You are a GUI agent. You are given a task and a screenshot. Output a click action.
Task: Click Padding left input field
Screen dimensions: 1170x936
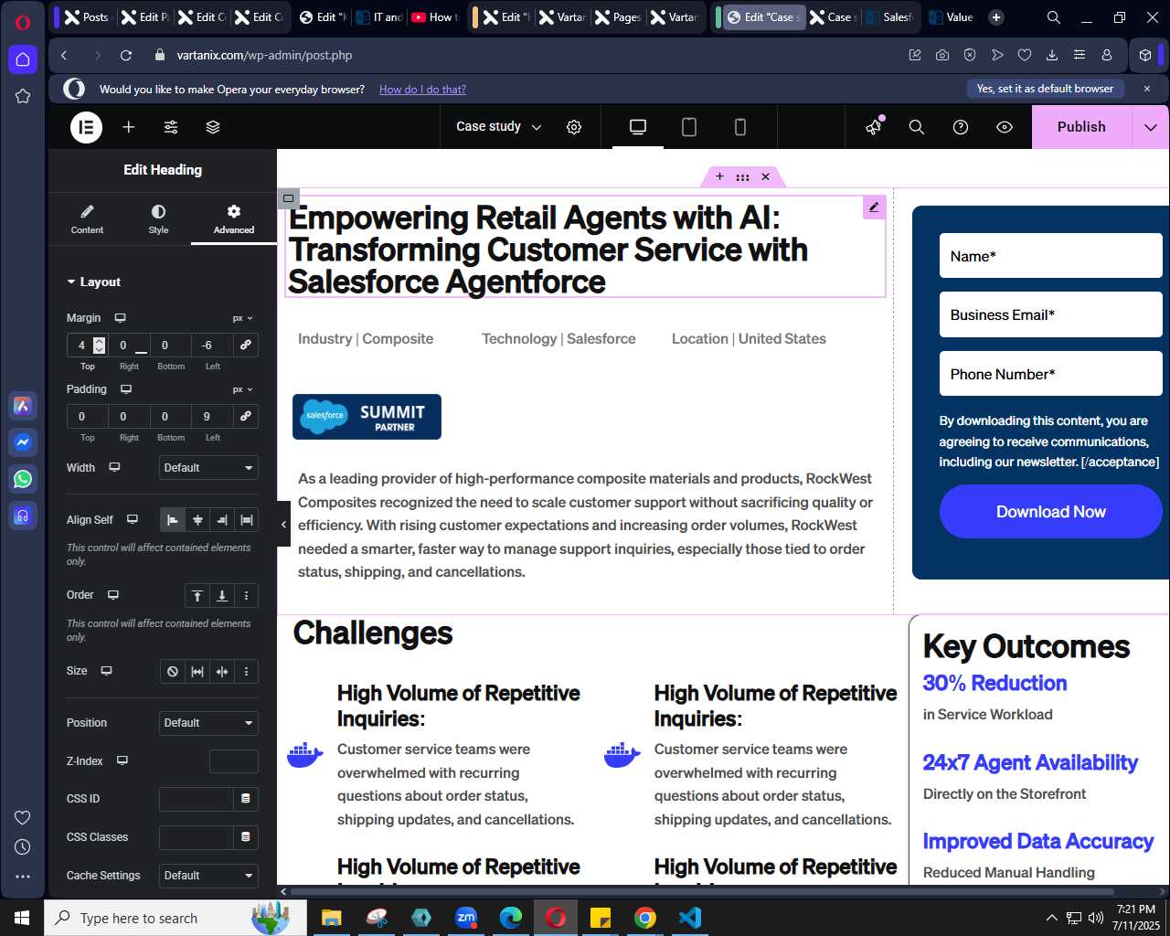pyautogui.click(x=212, y=416)
